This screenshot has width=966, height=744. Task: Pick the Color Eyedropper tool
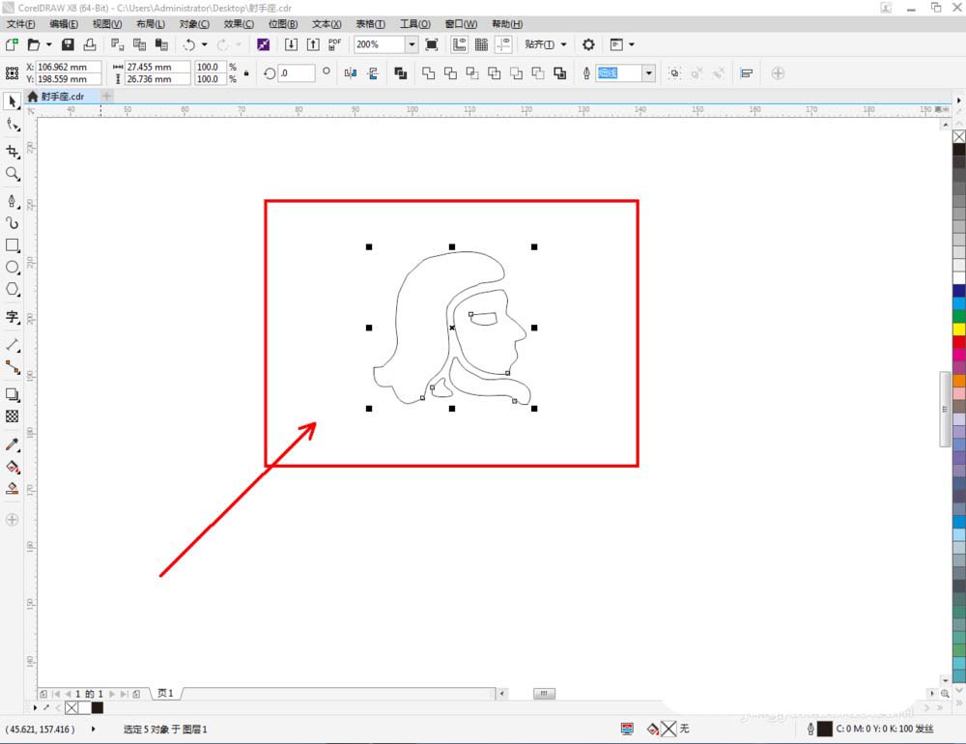[12, 444]
